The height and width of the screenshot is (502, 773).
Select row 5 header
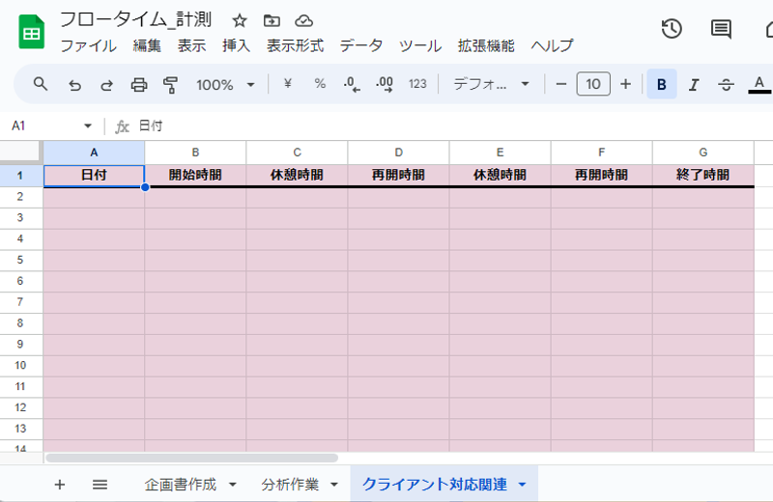coord(20,260)
